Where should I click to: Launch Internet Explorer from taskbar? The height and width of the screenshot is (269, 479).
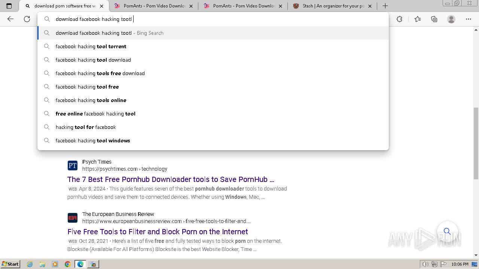click(30, 264)
